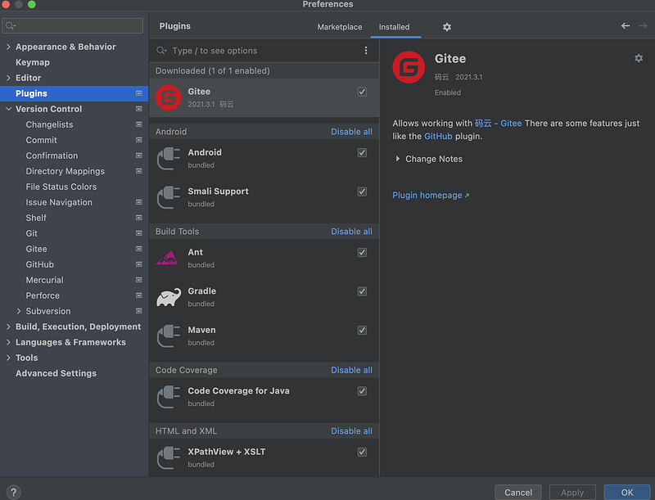The width and height of the screenshot is (655, 500).
Task: Click the XPathView + XSLT plug icon
Action: click(x=169, y=457)
